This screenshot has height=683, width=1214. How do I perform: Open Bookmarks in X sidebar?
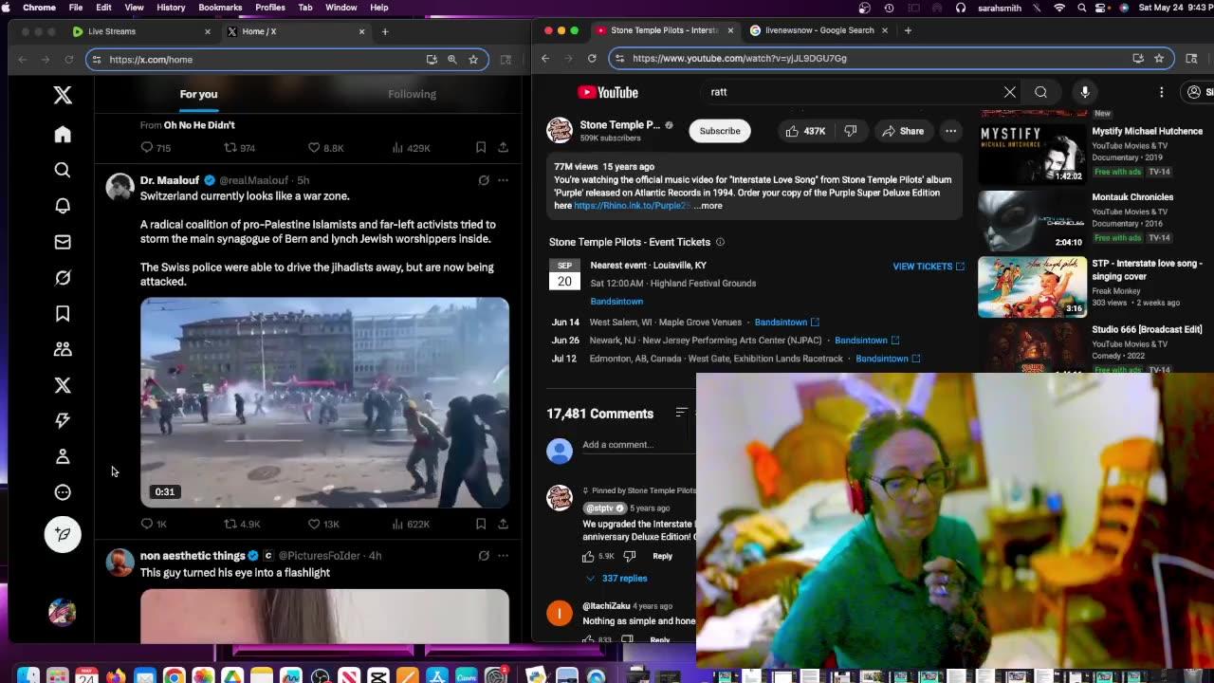63,313
